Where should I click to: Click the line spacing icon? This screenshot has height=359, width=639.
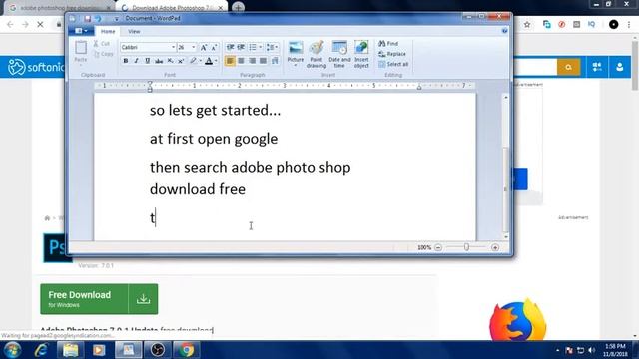270,47
